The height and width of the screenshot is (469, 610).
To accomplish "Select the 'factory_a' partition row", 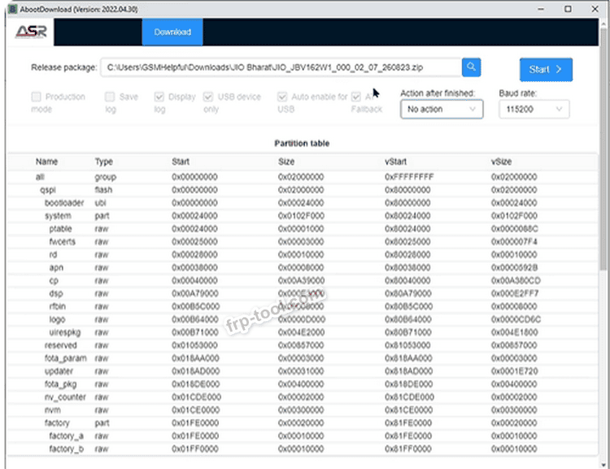I will (x=303, y=436).
